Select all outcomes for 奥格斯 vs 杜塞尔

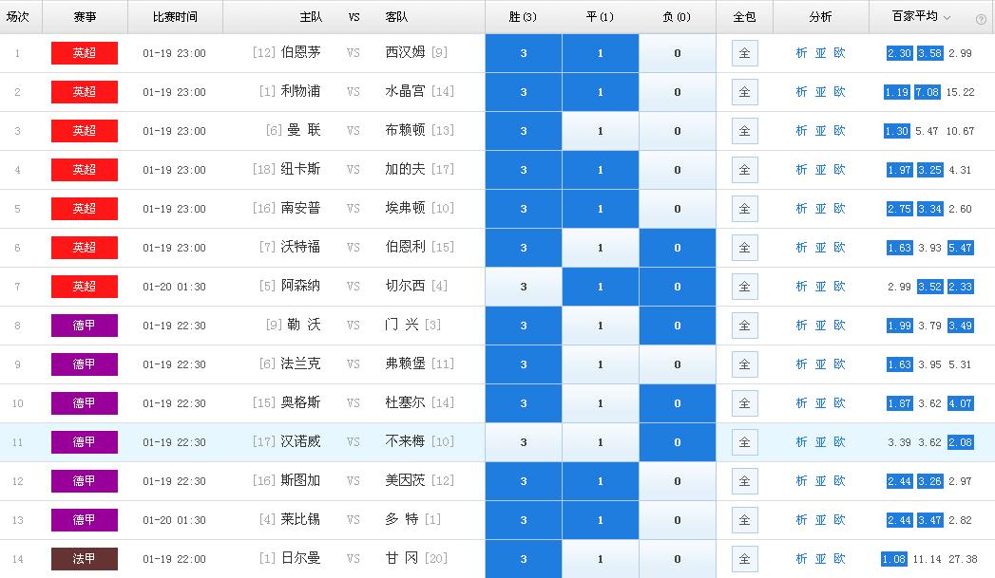pos(744,403)
